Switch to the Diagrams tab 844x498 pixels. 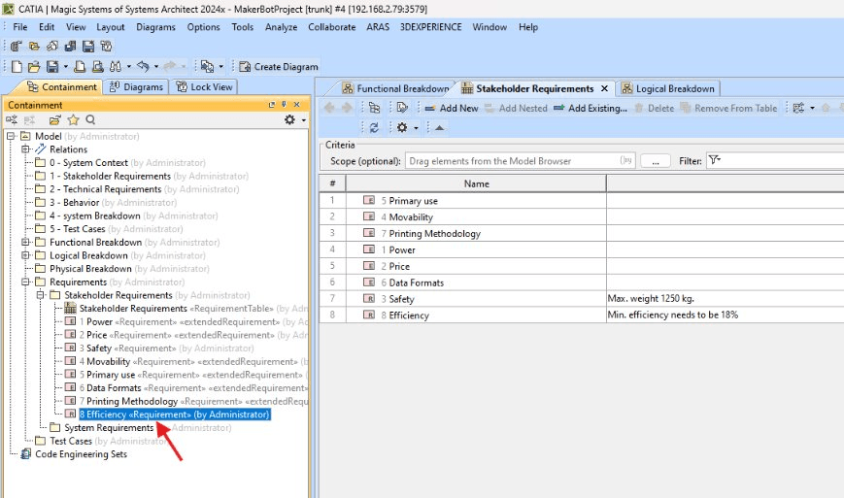[x=136, y=86]
